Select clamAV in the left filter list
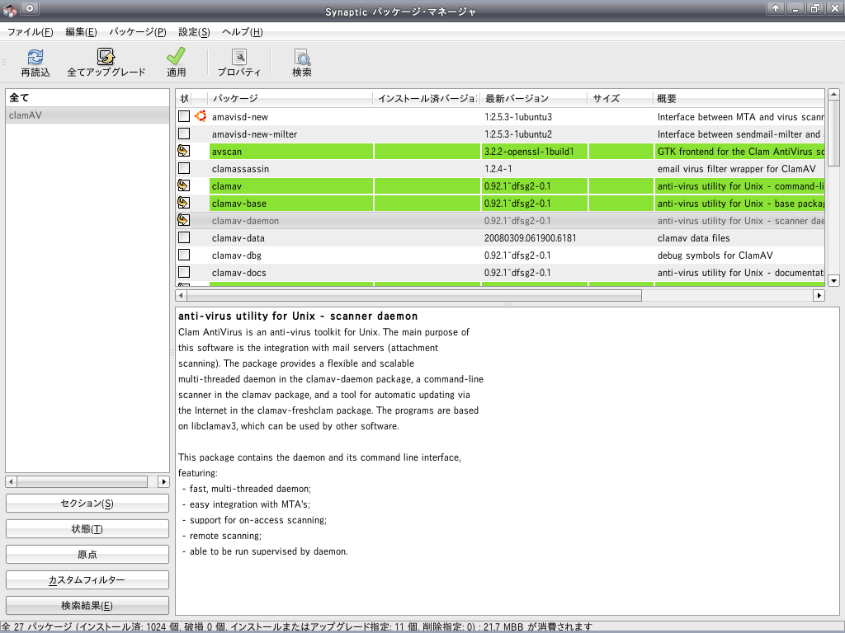This screenshot has height=633, width=845. [87, 115]
